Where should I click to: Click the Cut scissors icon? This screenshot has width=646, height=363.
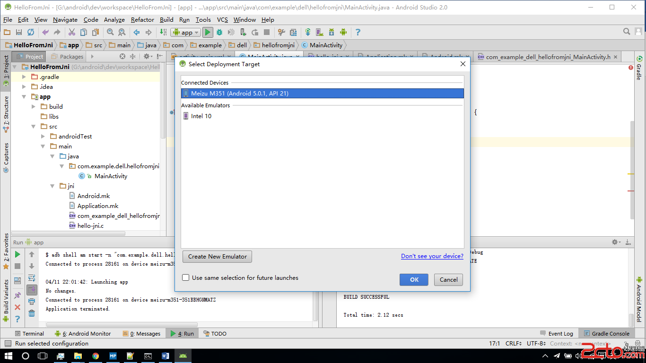(x=72, y=32)
